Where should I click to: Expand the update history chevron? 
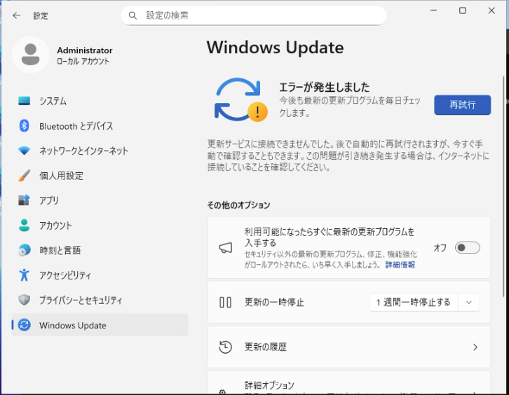(x=475, y=347)
